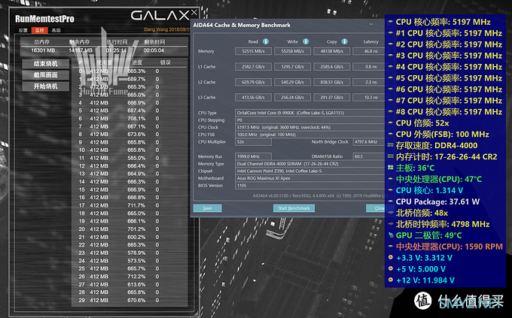Image resolution: width=512 pixels, height=318 pixels.
Task: Click the CPU Type field OctalCore Intel Core i9-9900K
Action: pos(310,113)
